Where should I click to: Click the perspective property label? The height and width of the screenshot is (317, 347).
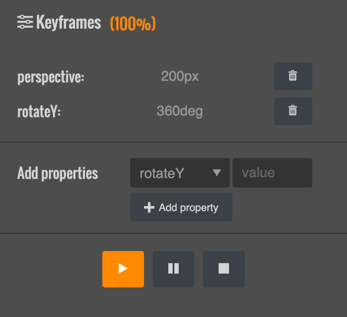click(x=51, y=77)
